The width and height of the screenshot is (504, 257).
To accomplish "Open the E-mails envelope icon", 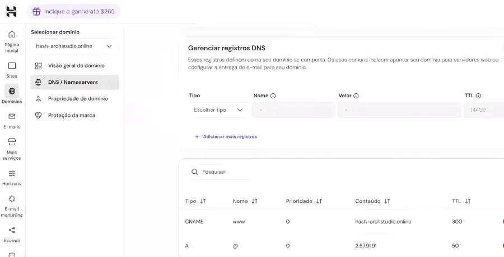I will [12, 116].
